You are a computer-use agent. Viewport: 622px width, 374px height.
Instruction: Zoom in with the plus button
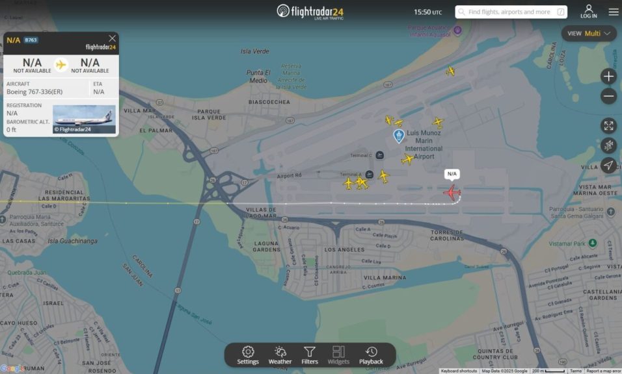[608, 76]
